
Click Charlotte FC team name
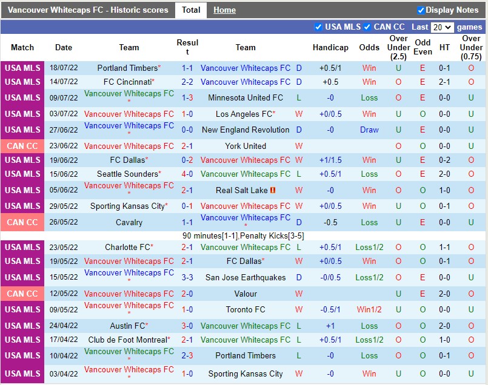pyautogui.click(x=127, y=248)
